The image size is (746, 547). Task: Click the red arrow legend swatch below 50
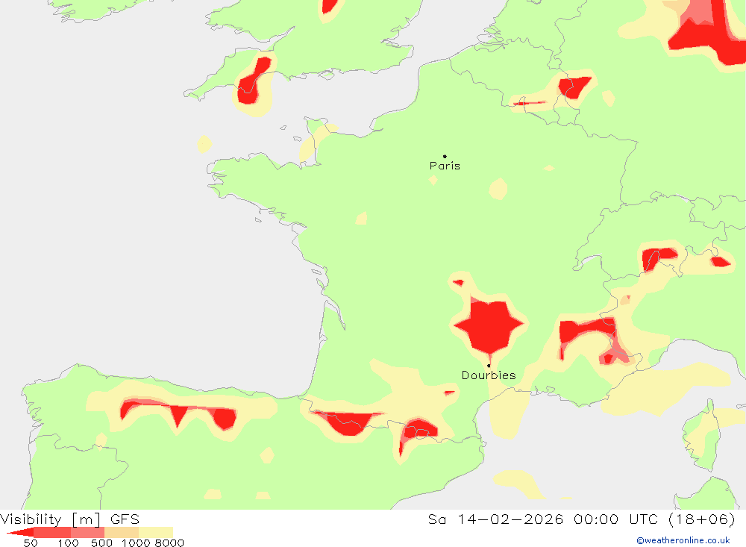point(20,532)
